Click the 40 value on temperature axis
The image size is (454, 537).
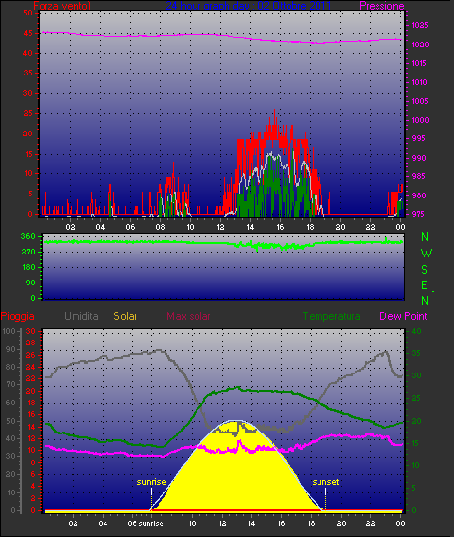pos(416,331)
